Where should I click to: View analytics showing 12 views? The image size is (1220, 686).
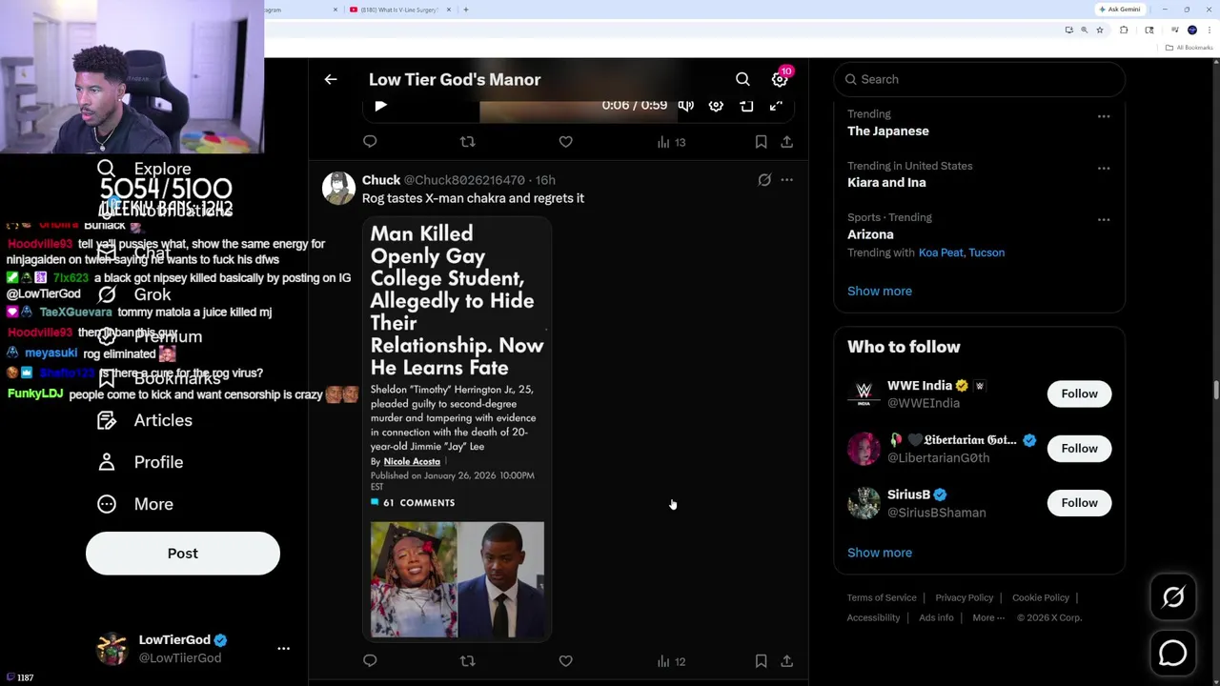click(x=671, y=661)
